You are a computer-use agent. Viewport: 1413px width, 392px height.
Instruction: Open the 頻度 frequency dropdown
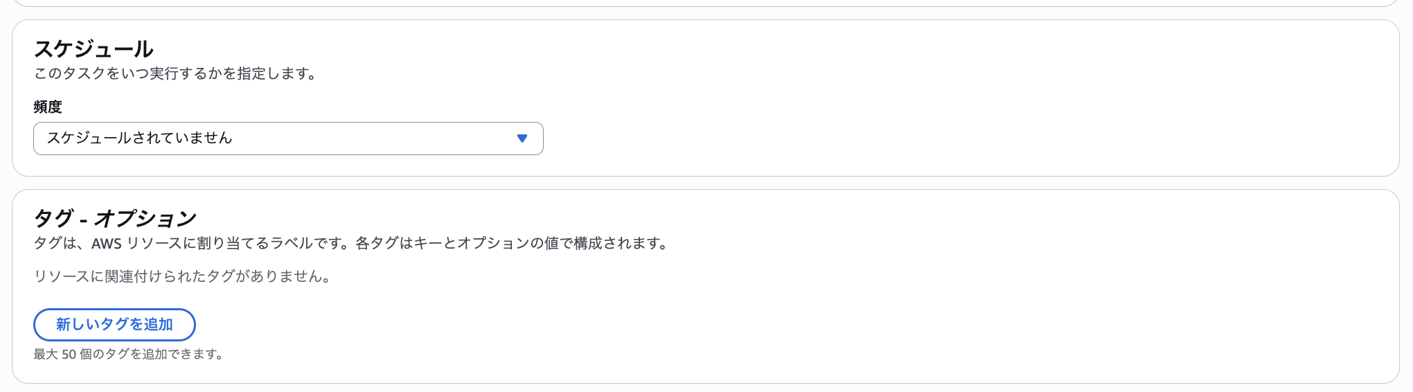coord(287,139)
